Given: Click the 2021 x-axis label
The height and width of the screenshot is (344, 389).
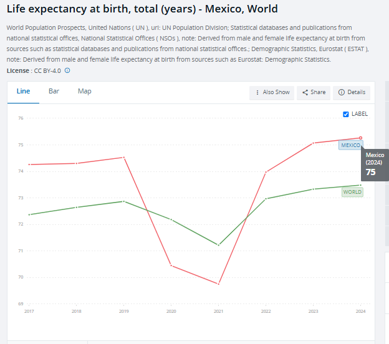Looking at the screenshot, I should tap(219, 311).
